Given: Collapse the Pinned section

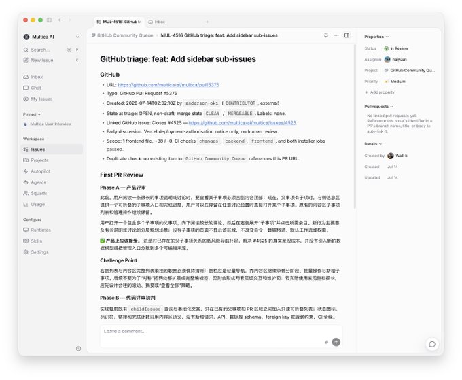Looking at the screenshot, I should click(32, 114).
